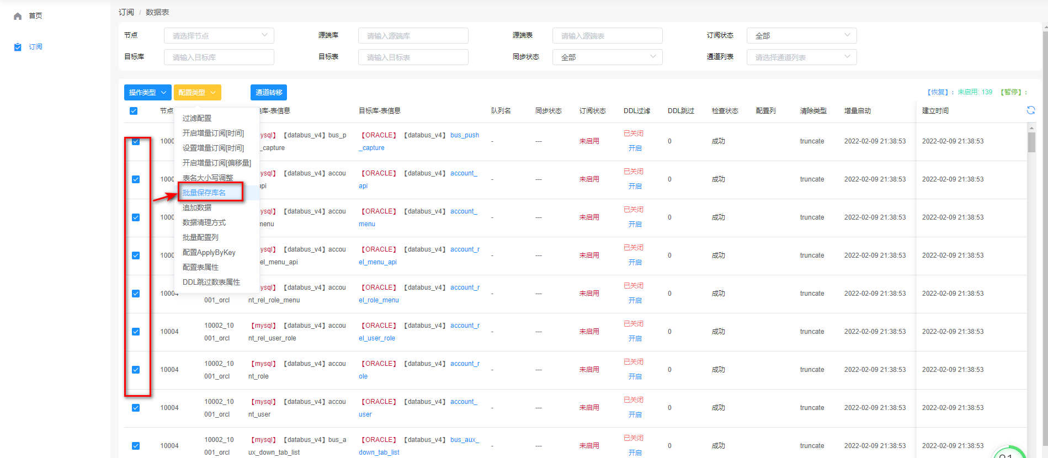
Task: Choose 数据清理方式 in the config menu
Action: 204,222
